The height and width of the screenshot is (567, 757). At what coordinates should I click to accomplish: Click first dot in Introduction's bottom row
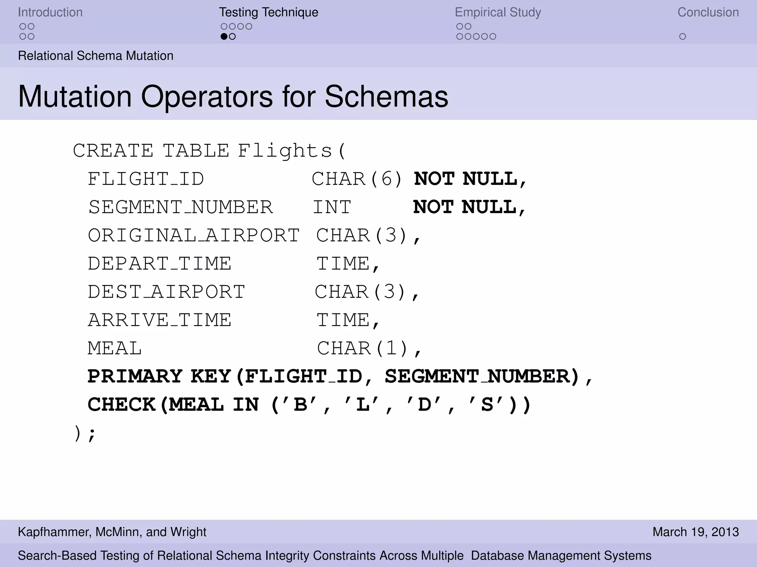(x=23, y=37)
